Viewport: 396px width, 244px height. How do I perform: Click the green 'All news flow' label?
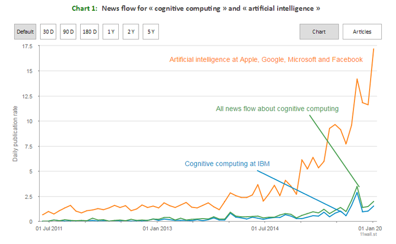pyautogui.click(x=277, y=108)
